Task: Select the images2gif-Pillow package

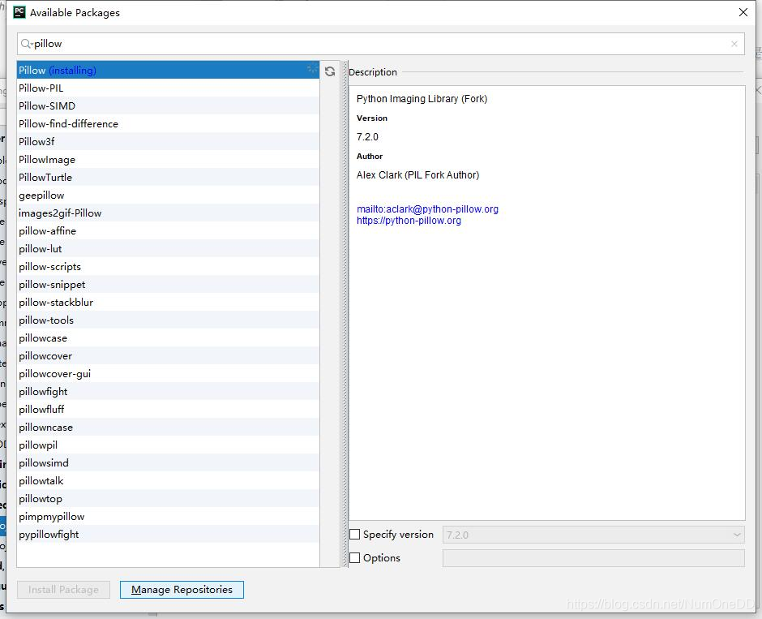Action: (168, 213)
